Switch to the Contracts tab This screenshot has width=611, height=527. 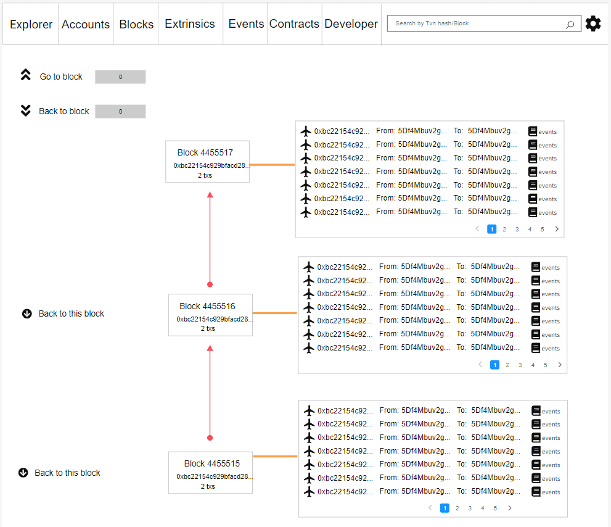294,24
